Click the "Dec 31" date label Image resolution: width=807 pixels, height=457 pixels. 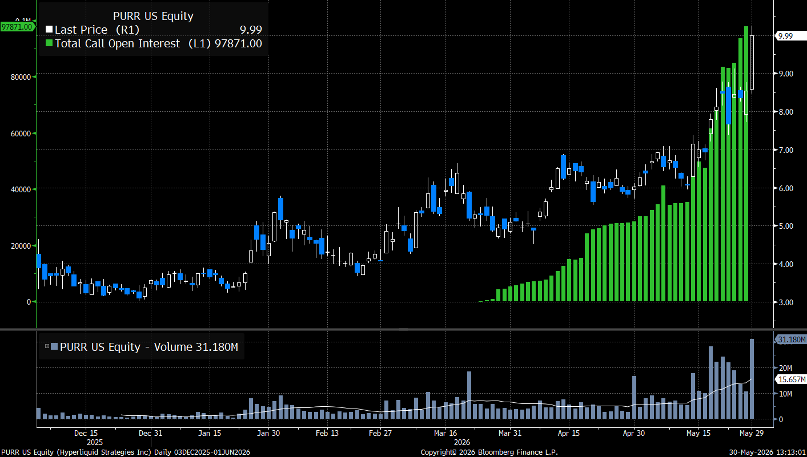tap(151, 433)
